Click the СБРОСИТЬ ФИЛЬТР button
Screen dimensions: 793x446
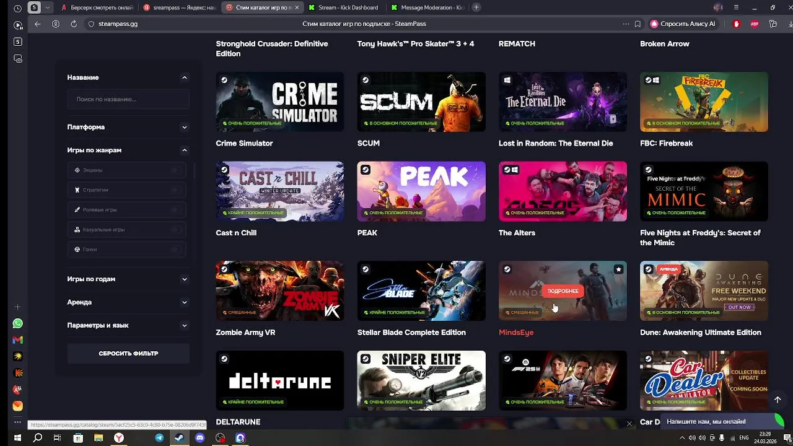[128, 353]
